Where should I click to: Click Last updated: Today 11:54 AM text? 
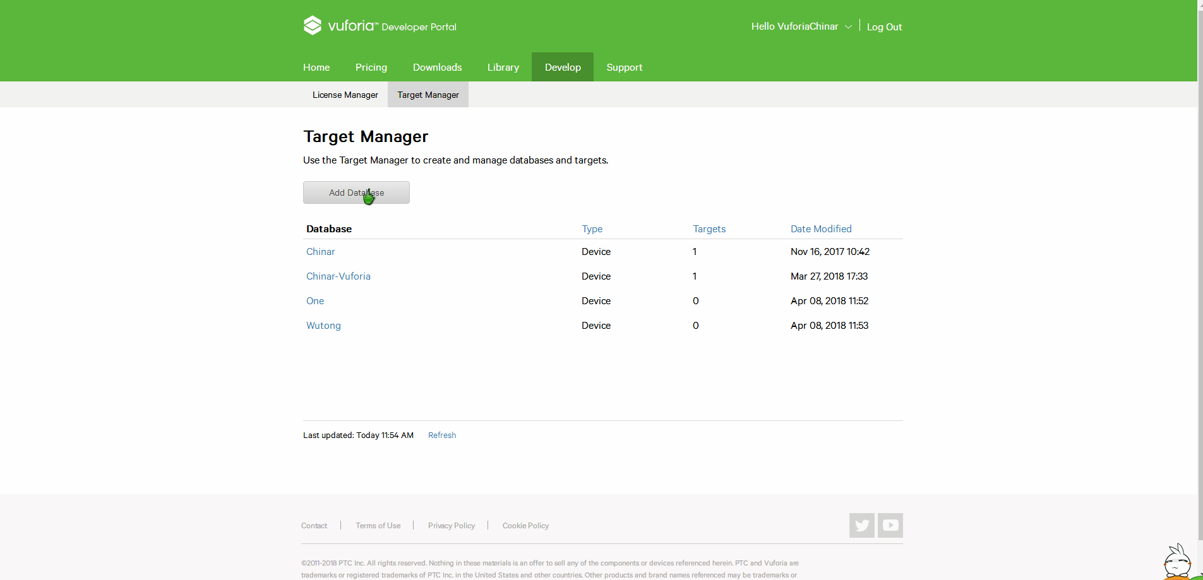358,435
